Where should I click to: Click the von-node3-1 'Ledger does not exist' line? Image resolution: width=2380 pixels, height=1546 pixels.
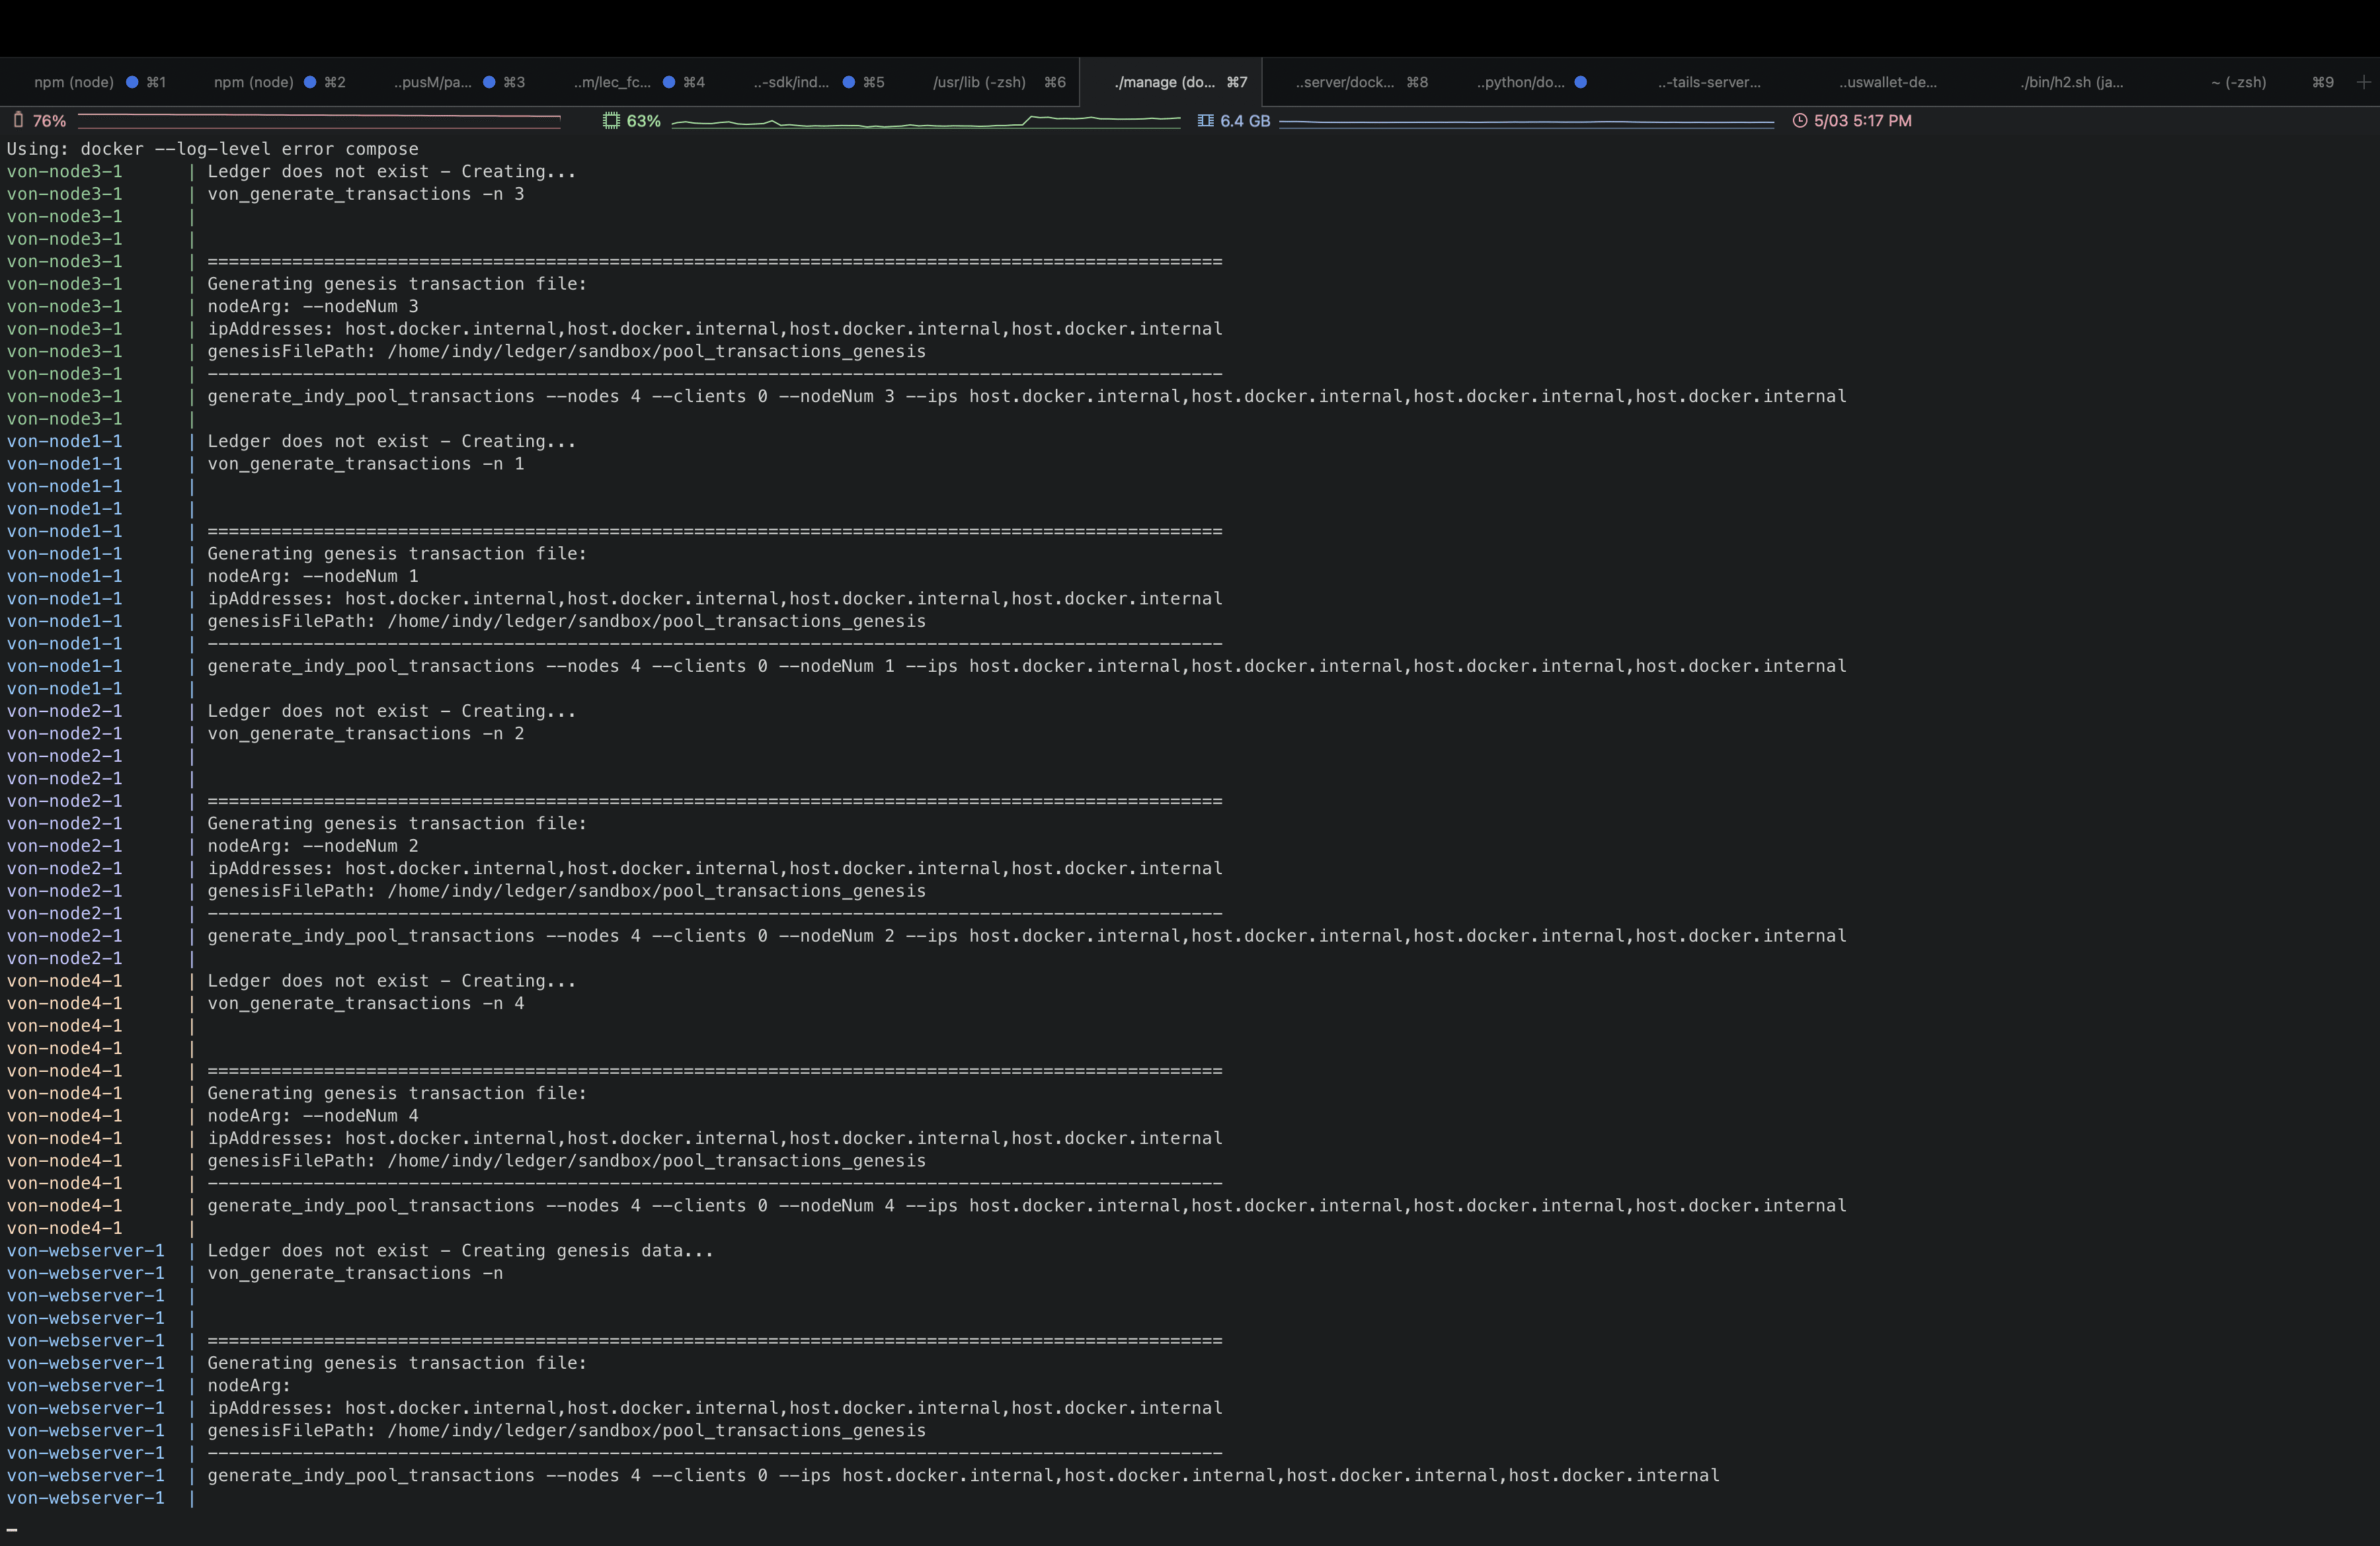[x=392, y=171]
